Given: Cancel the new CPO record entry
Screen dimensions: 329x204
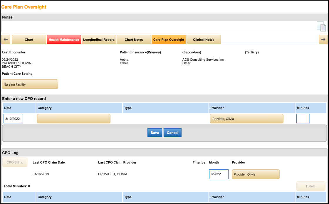Looking at the screenshot, I should 172,132.
